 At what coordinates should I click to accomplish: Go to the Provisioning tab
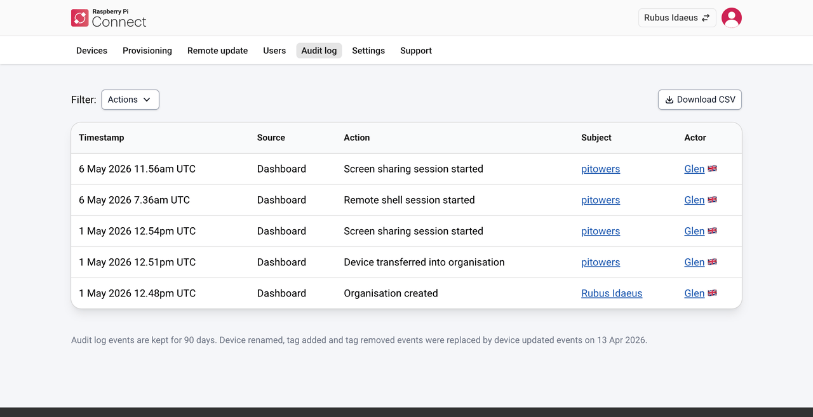[x=147, y=51]
